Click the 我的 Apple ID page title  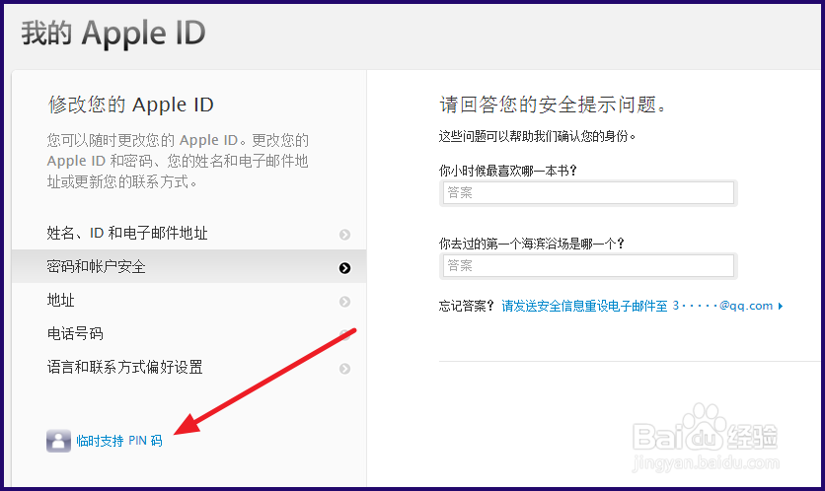click(x=113, y=34)
